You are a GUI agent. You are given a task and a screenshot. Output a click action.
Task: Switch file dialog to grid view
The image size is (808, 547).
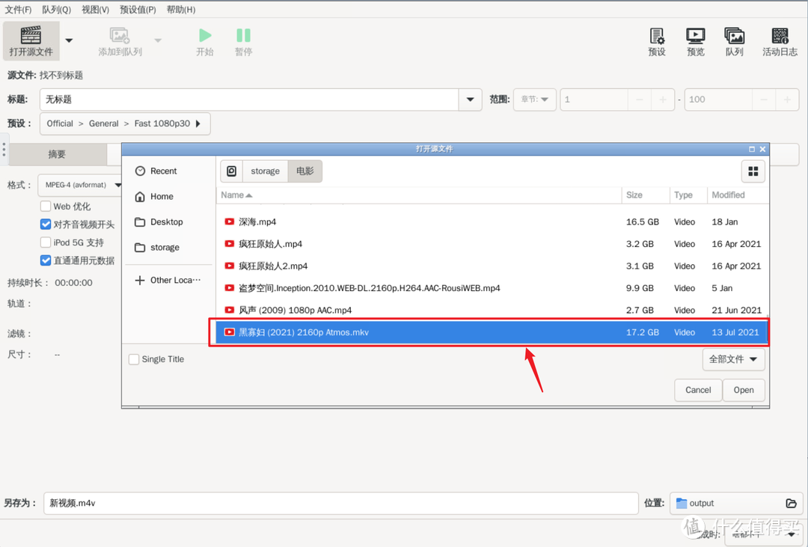click(753, 171)
